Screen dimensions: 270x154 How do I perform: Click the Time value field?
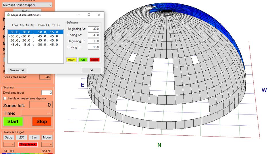tap(37, 112)
